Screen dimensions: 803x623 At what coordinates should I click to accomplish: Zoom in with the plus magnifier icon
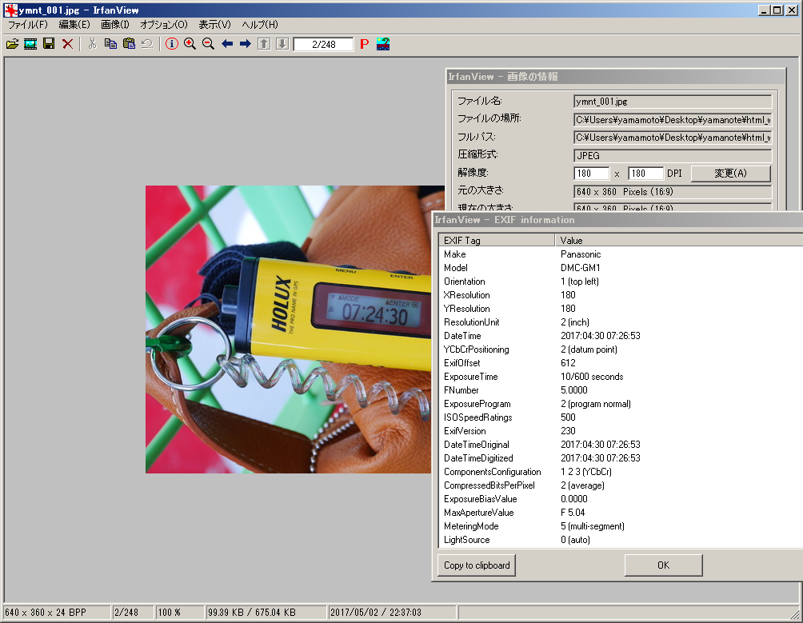tap(190, 44)
